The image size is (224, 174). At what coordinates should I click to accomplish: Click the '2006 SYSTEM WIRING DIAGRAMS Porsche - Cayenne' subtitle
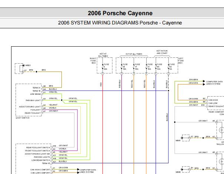click(x=120, y=23)
